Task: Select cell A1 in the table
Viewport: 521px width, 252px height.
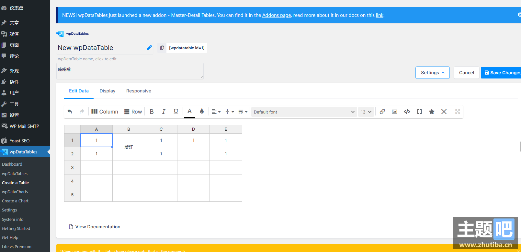Action: (96, 140)
